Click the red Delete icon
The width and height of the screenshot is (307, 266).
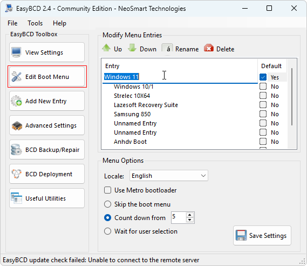coord(208,48)
